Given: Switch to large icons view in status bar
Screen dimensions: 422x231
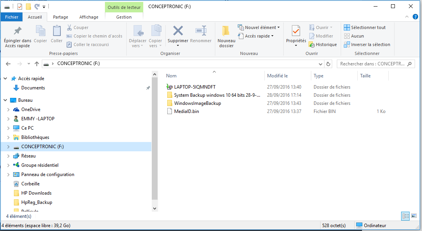Looking at the screenshot, I should pyautogui.click(x=414, y=216).
